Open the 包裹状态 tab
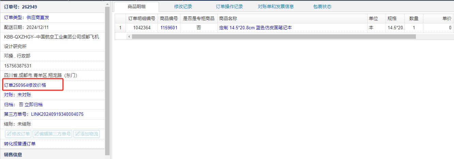Screen dimensions: 454x159 pyautogui.click(x=322, y=6)
